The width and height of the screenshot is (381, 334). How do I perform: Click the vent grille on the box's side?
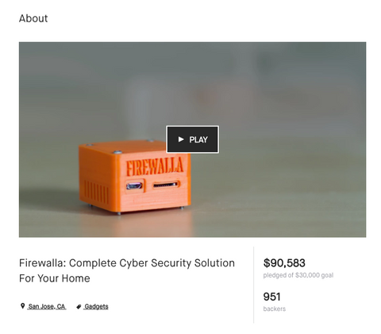pos(96,192)
